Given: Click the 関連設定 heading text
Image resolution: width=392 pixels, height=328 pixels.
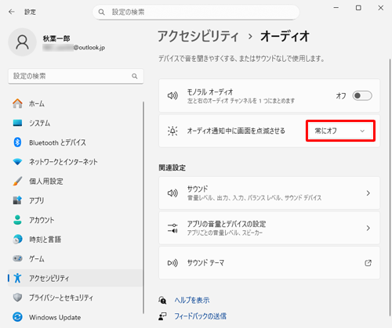Looking at the screenshot, I should 172,168.
